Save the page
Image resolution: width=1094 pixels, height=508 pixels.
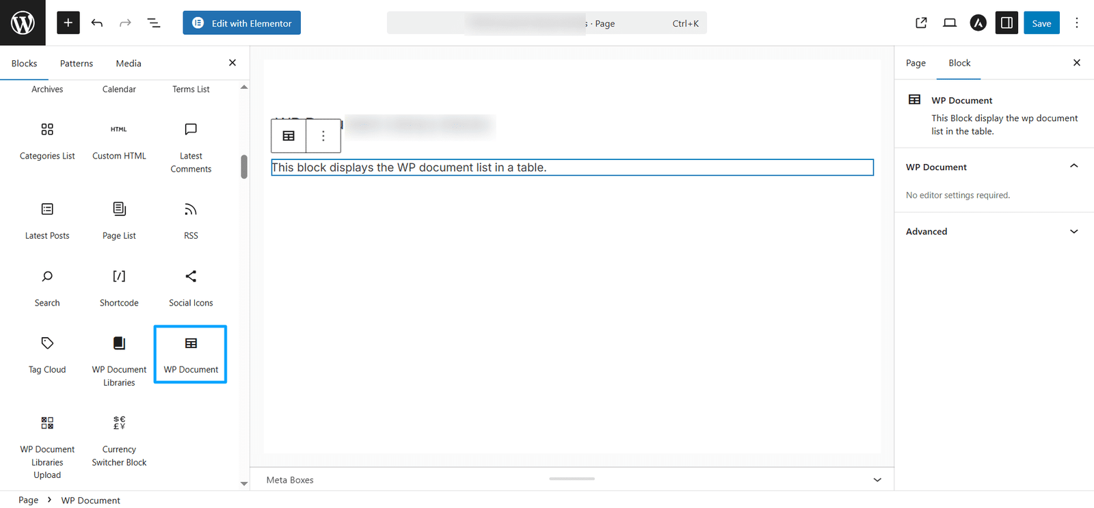[x=1041, y=23]
